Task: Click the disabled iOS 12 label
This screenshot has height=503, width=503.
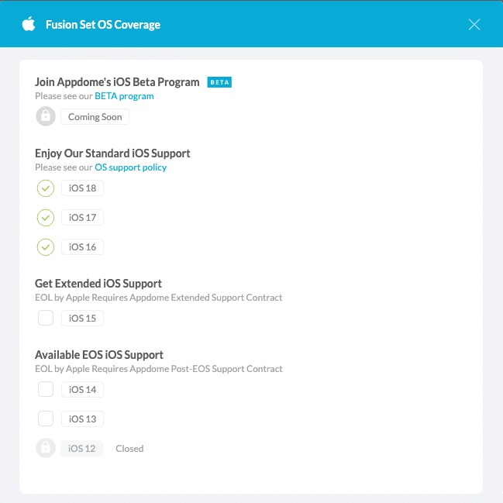Action: tap(82, 448)
